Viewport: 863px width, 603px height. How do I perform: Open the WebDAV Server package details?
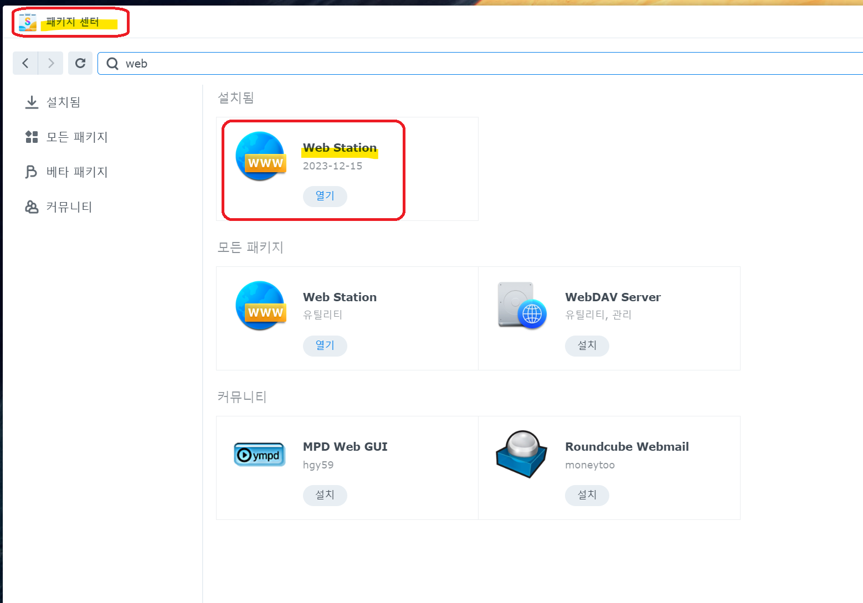(613, 297)
